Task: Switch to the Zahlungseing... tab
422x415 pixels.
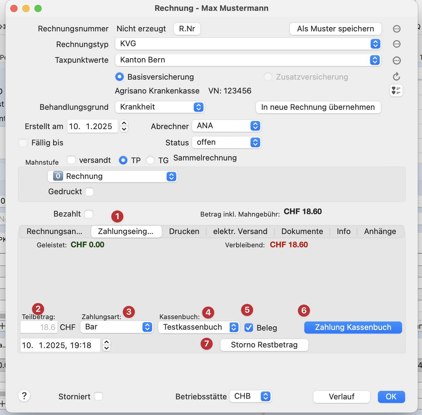Action: point(126,232)
